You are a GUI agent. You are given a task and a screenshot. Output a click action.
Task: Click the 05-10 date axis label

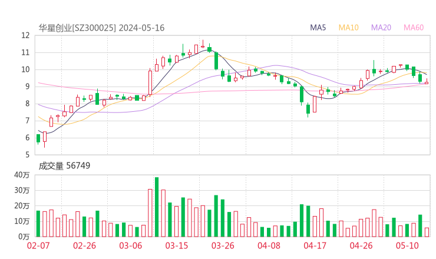(407, 245)
